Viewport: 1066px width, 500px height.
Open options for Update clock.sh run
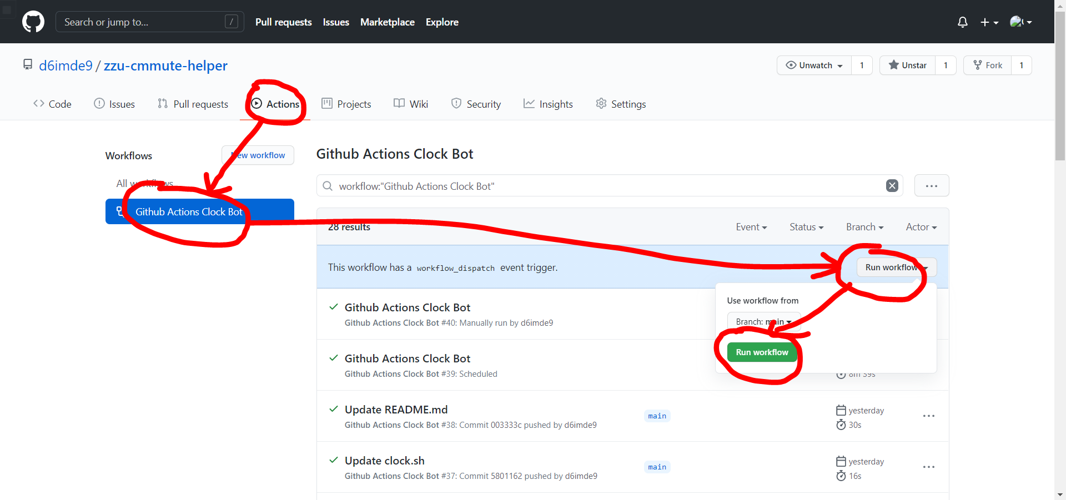928,467
